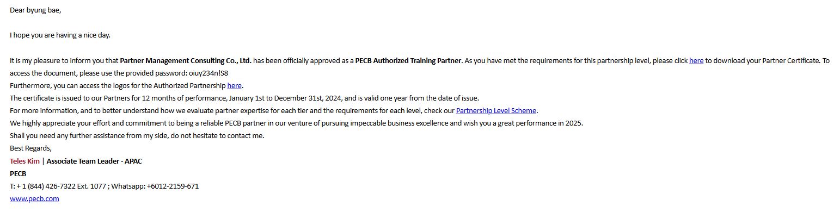This screenshot has height=212, width=840.
Task: Click the bold PECB line in signature
Action: point(18,174)
